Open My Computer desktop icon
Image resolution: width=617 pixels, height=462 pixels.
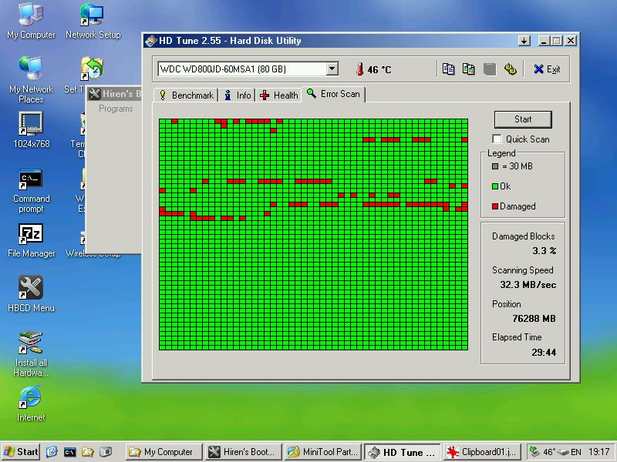[31, 21]
